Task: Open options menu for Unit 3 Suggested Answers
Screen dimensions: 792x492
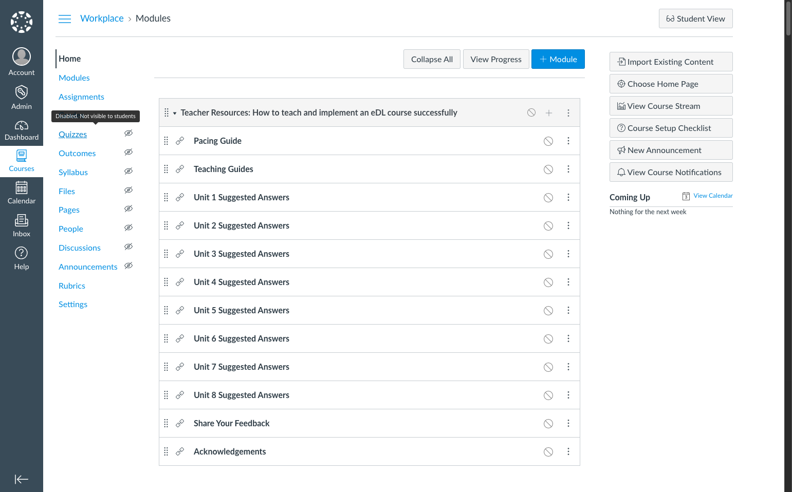Action: pyautogui.click(x=568, y=254)
